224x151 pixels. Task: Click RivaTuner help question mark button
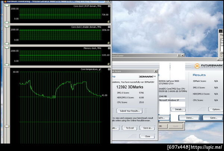point(179,56)
